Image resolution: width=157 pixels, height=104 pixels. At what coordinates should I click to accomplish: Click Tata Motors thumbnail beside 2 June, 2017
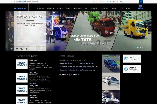22,64
